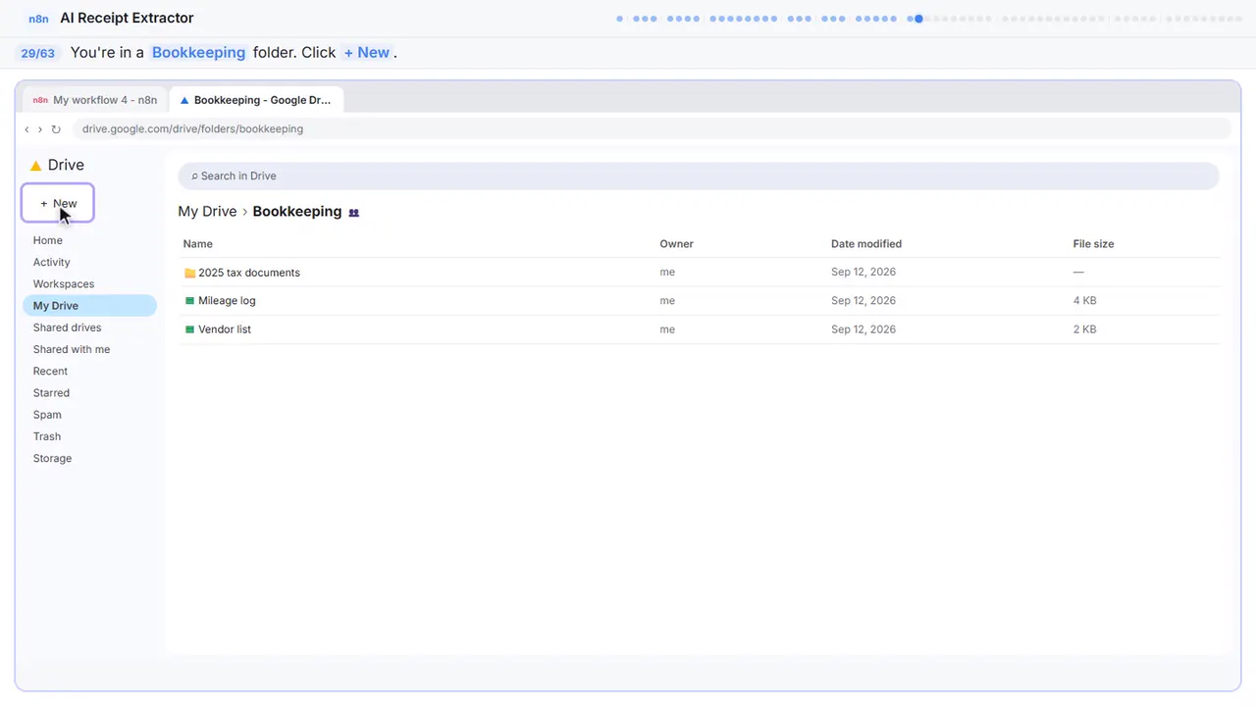
Task: Click the Bookkeeping breadcrumb folder name
Action: pyautogui.click(x=297, y=212)
